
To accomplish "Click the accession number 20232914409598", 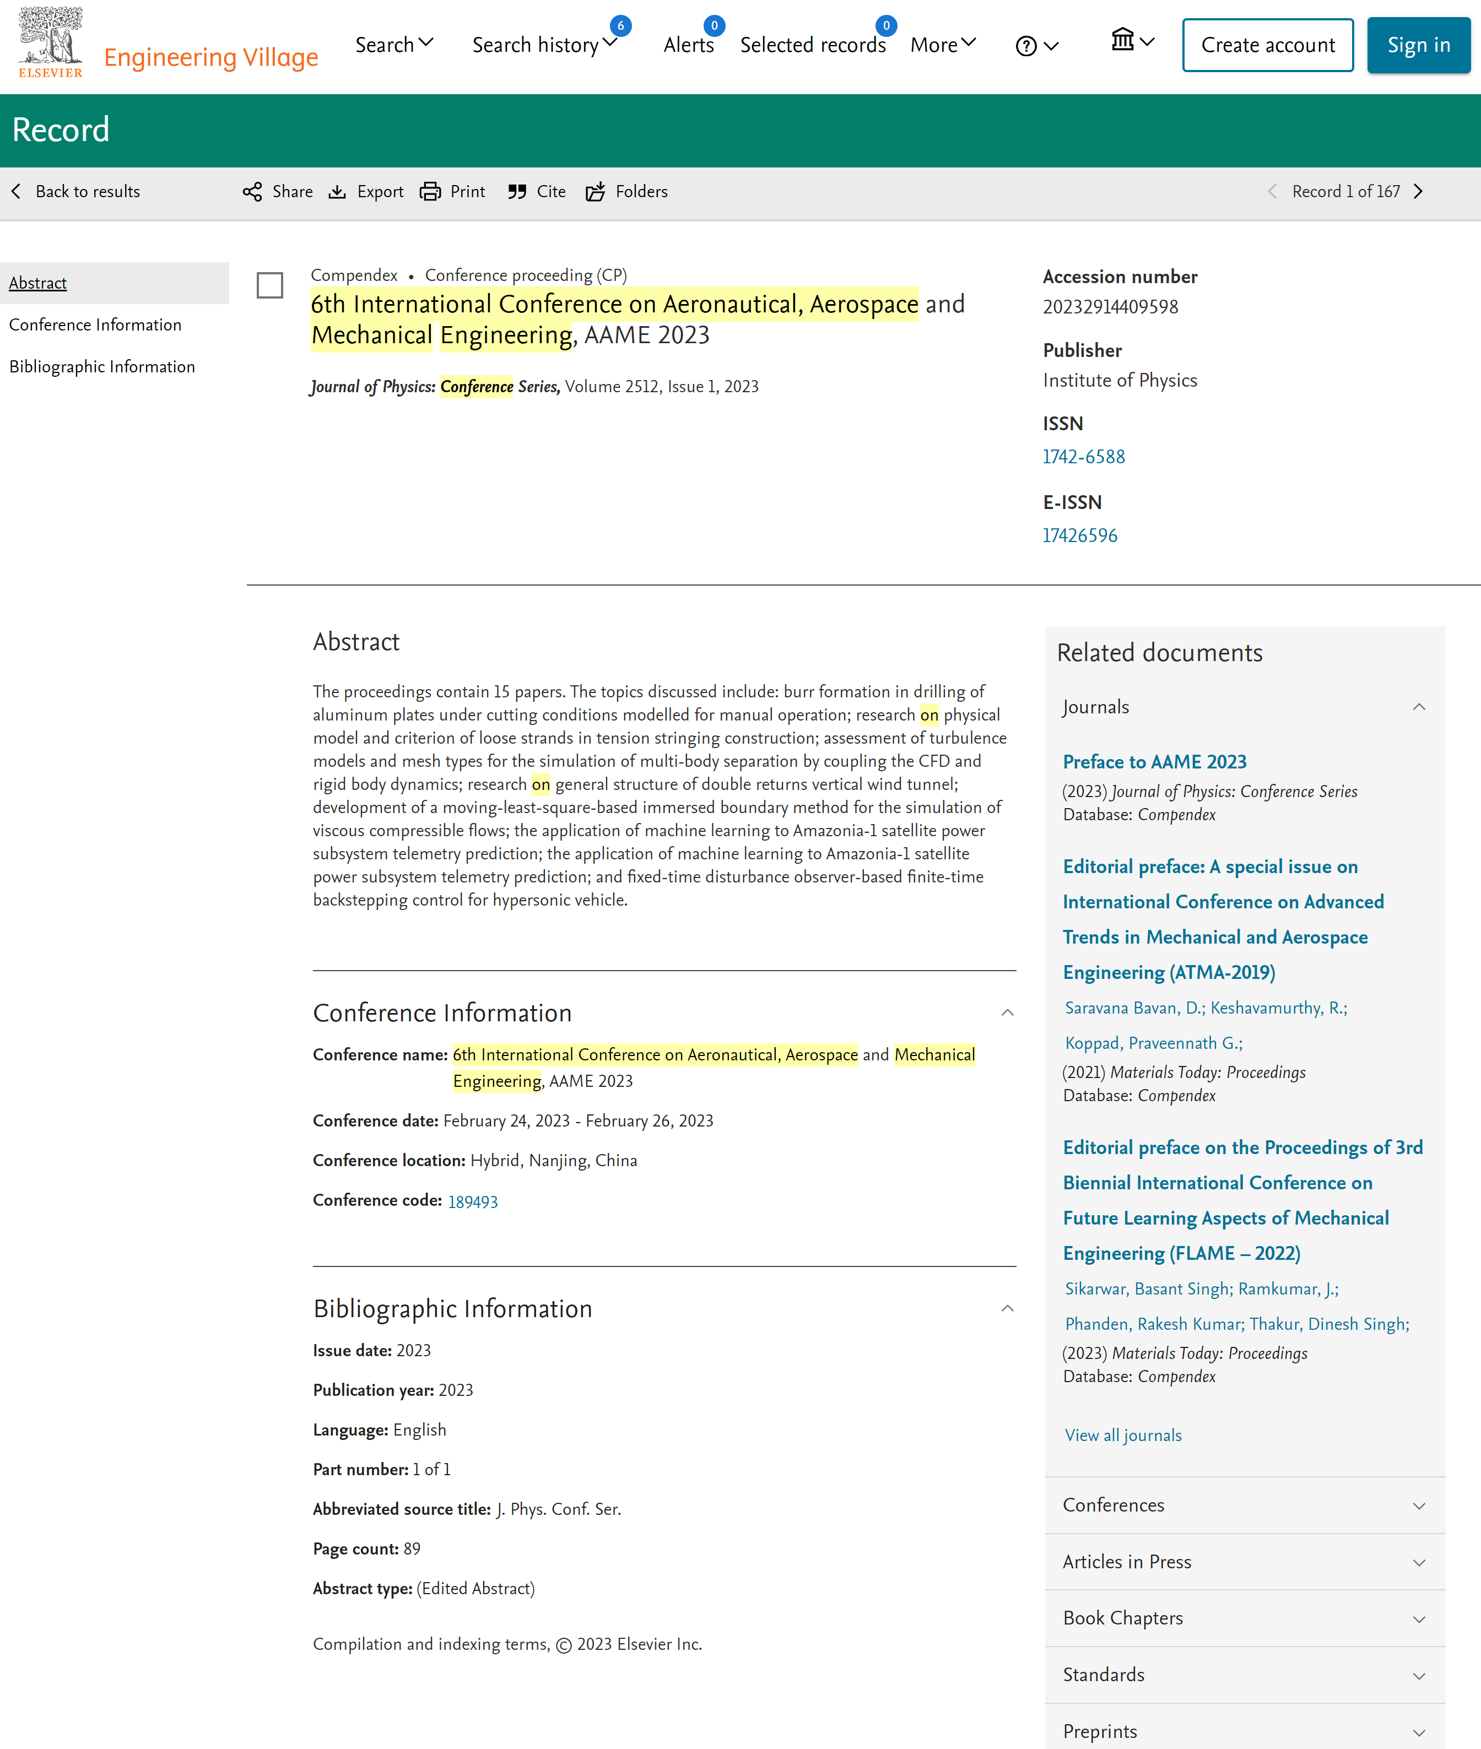I will coord(1110,307).
